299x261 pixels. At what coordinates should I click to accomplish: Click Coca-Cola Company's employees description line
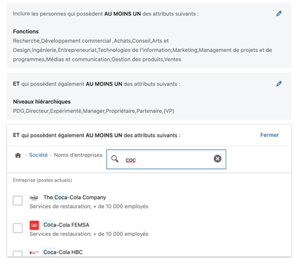pyautogui.click(x=89, y=207)
